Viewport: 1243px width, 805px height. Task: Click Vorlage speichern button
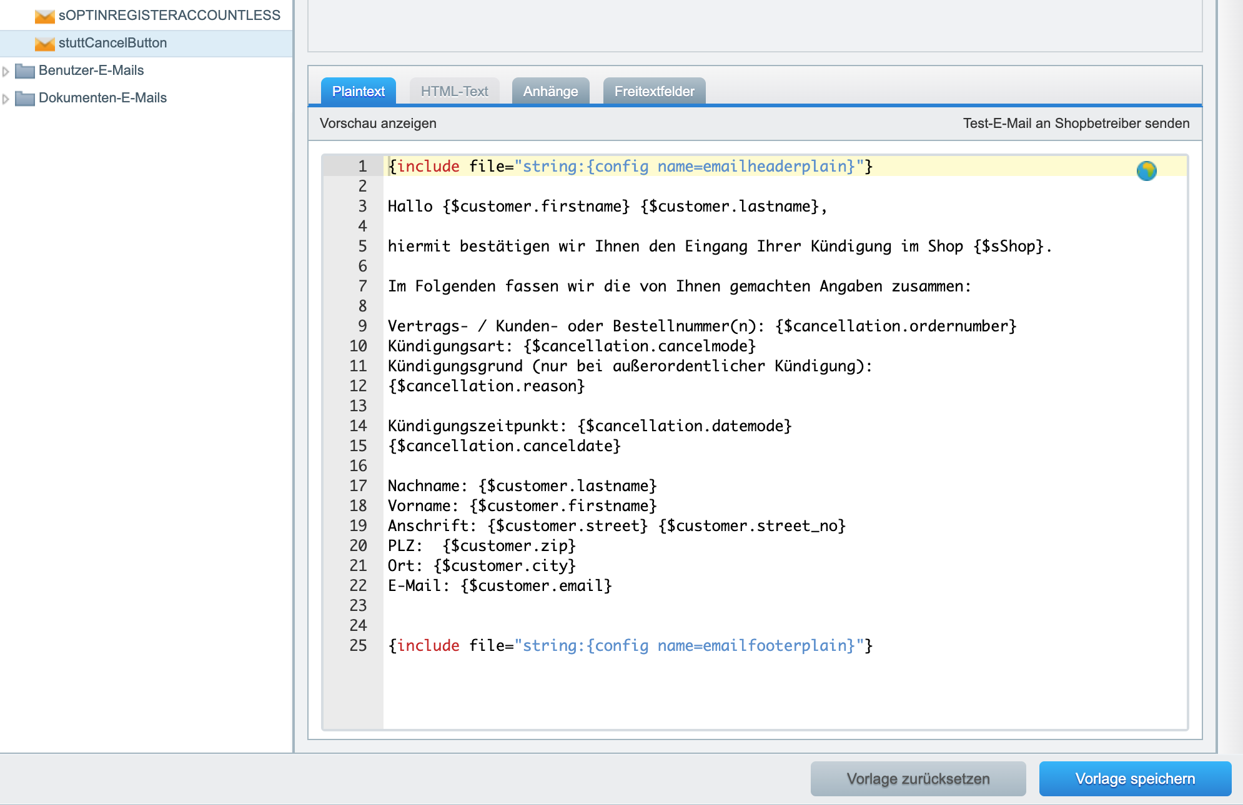[1135, 778]
